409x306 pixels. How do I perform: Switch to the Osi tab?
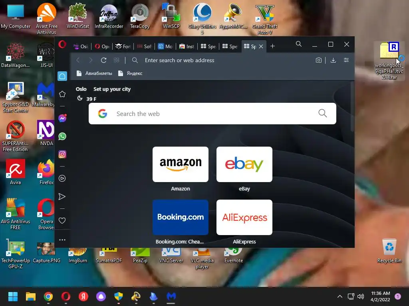(81, 46)
